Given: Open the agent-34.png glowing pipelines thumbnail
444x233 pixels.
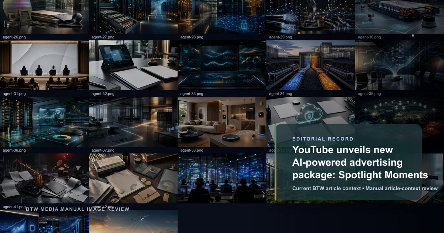Looking at the screenshot, I should pyautogui.click(x=311, y=65).
